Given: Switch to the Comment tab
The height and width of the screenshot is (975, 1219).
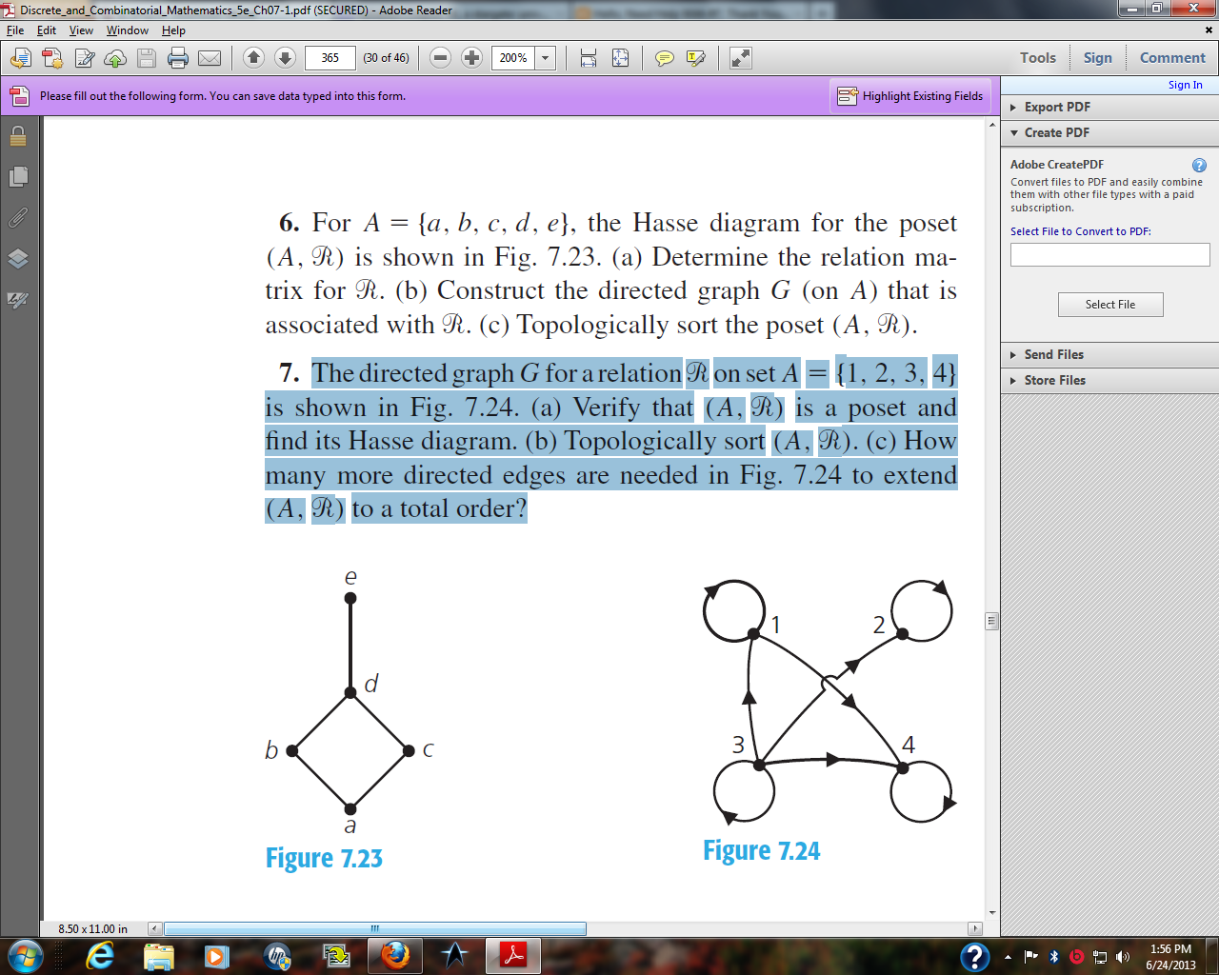Looking at the screenshot, I should pyautogui.click(x=1172, y=57).
